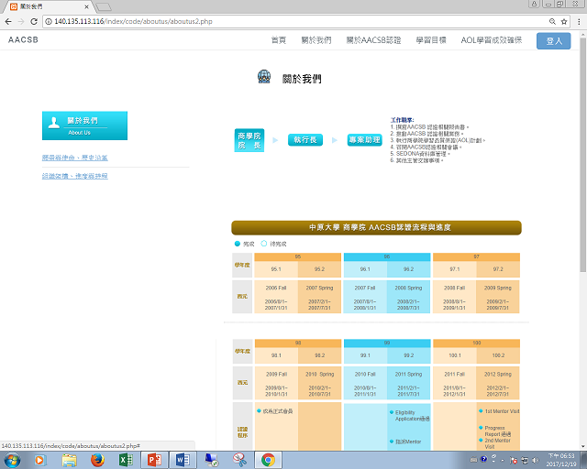Viewport: 587px width, 469px height.
Task: Click the 專案助理 org chart box
Action: point(365,140)
